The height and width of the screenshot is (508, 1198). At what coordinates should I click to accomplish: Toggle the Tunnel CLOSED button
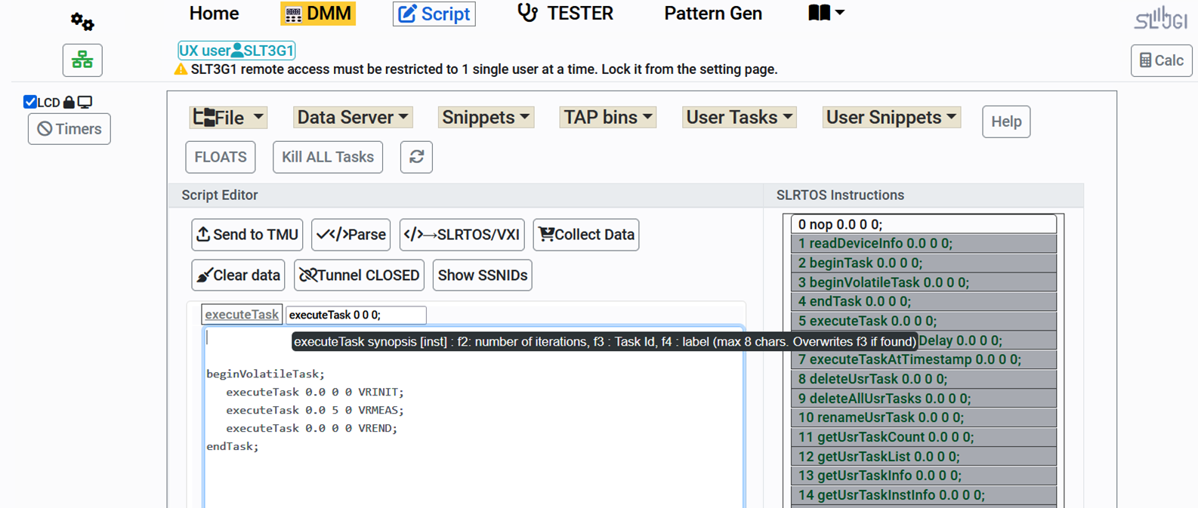click(x=359, y=276)
